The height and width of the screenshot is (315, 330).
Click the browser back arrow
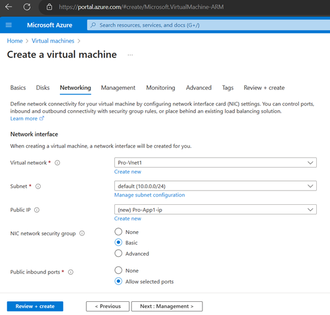tap(8, 7)
